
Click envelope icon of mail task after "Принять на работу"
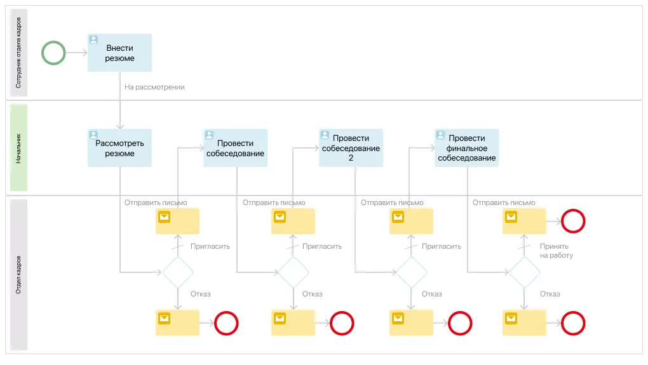[x=511, y=216]
